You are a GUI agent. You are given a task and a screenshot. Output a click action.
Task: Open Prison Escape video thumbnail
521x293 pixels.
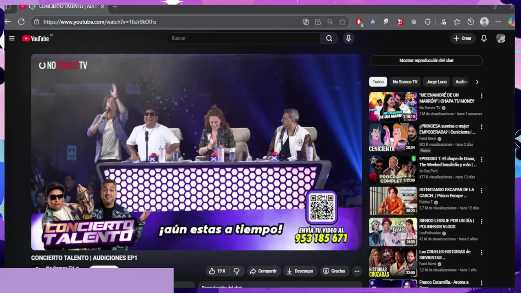tap(393, 201)
